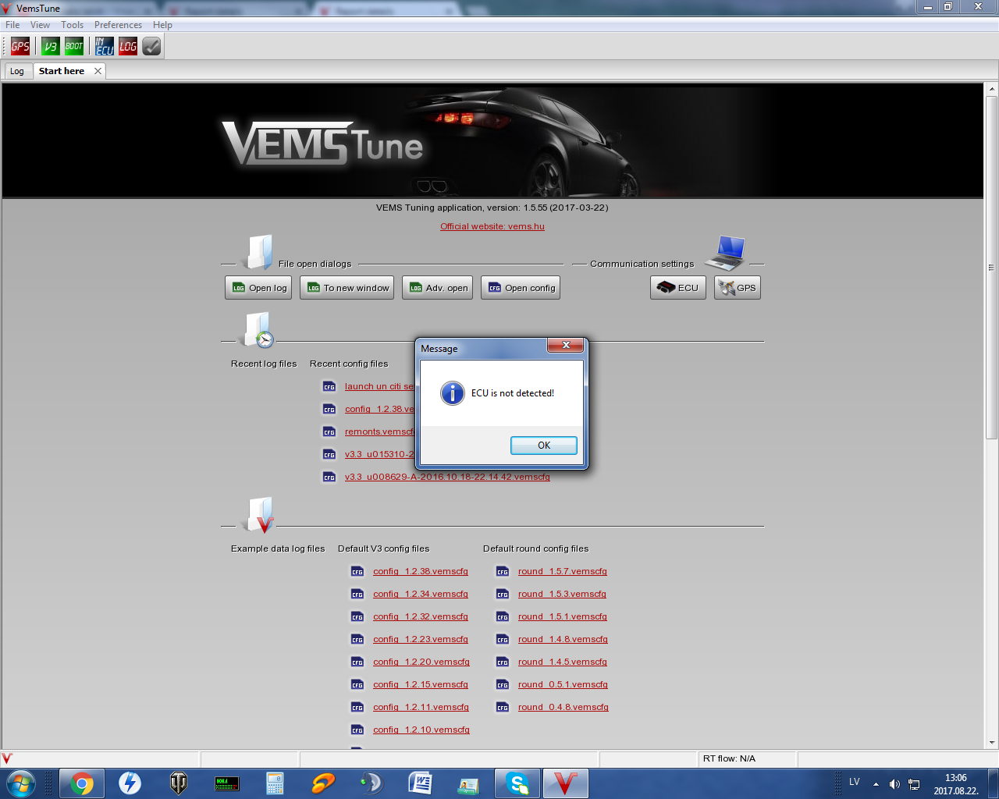Image resolution: width=999 pixels, height=799 pixels.
Task: Open default config_1.2.34.vemscfg link
Action: click(421, 594)
